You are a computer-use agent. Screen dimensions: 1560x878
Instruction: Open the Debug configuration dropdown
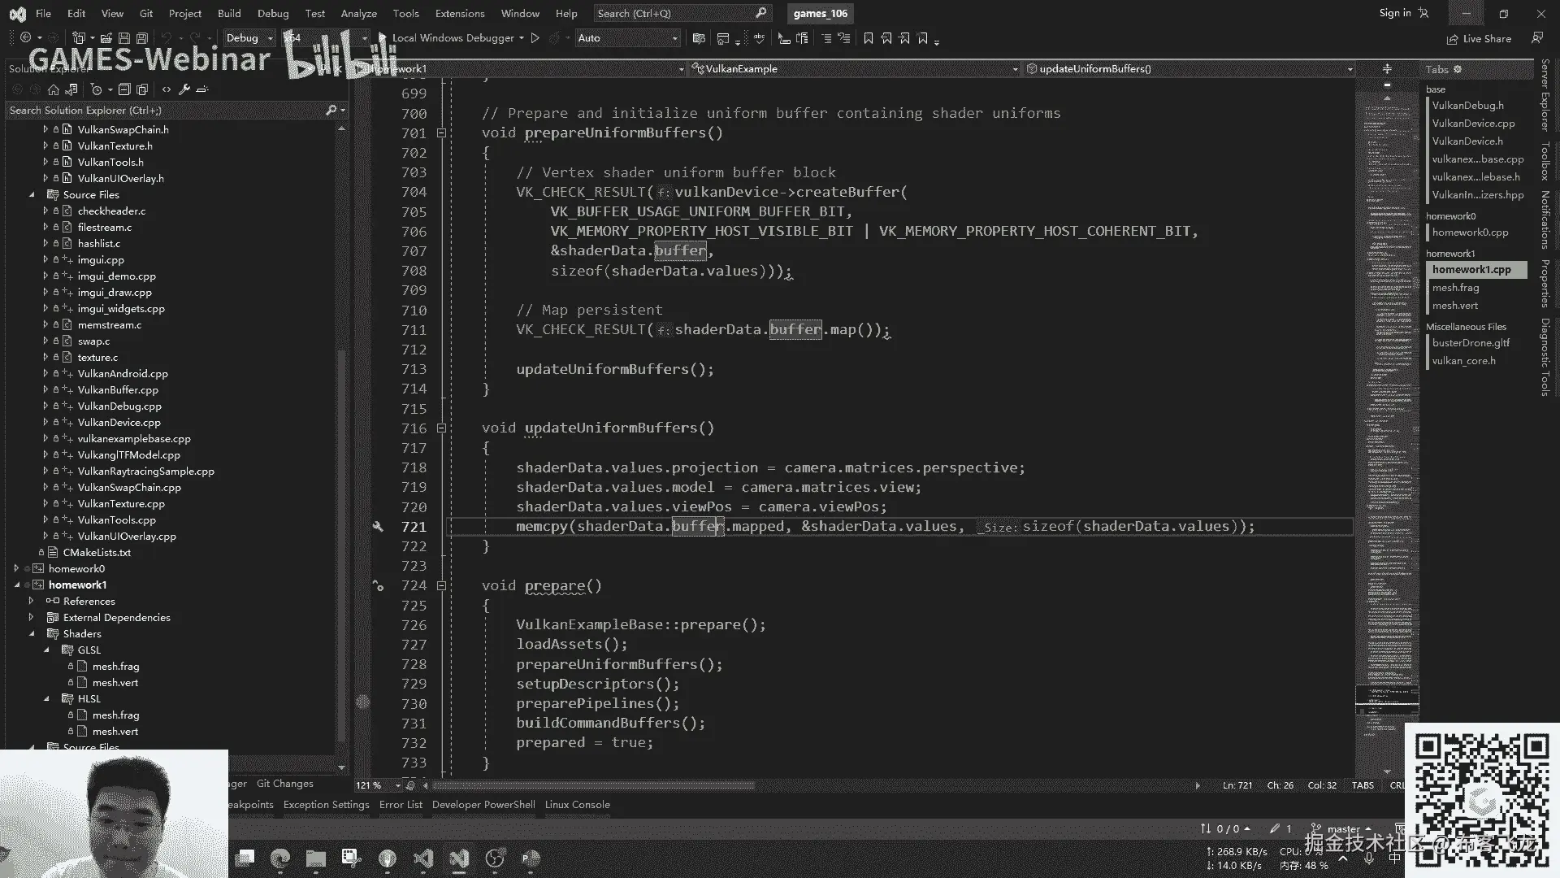coord(249,38)
